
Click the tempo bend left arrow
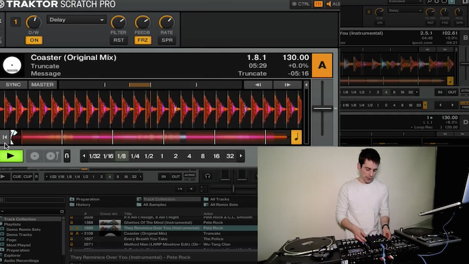tap(259, 84)
